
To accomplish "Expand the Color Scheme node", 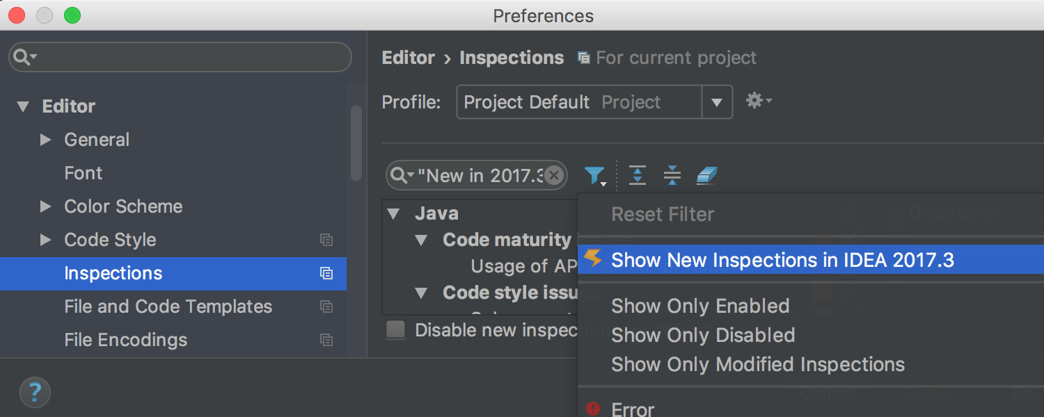I will click(x=46, y=206).
